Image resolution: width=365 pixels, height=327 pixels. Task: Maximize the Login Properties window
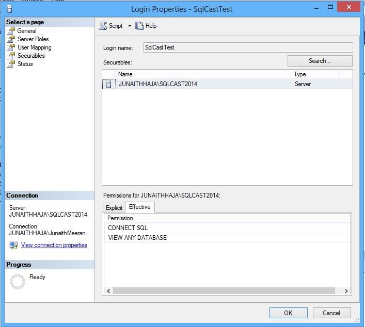click(x=330, y=7)
